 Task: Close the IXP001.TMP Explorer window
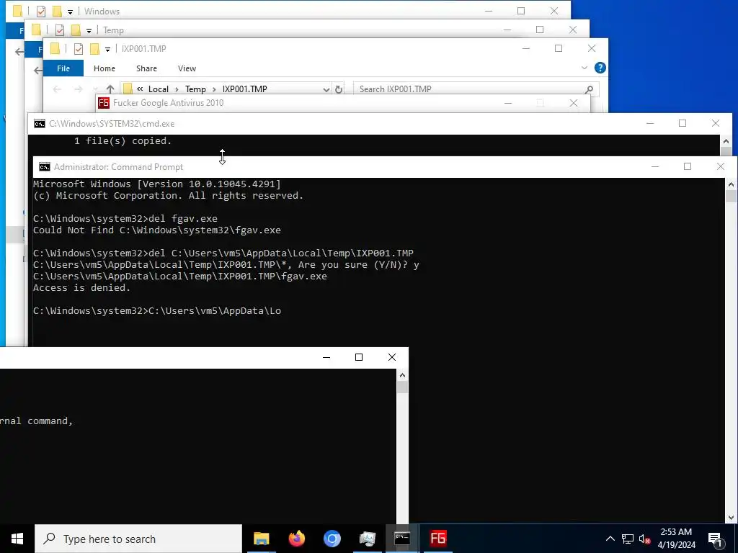tap(592, 48)
